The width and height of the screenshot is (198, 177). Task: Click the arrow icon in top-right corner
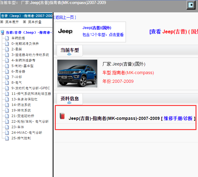(191, 5)
